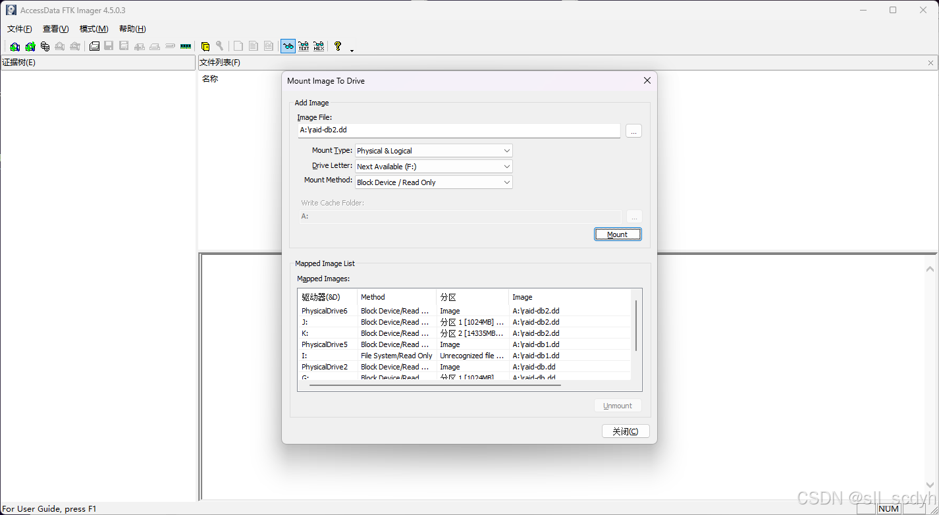939x515 pixels.
Task: Select the PhysicalDrive6 mapped image row
Action: click(x=464, y=311)
